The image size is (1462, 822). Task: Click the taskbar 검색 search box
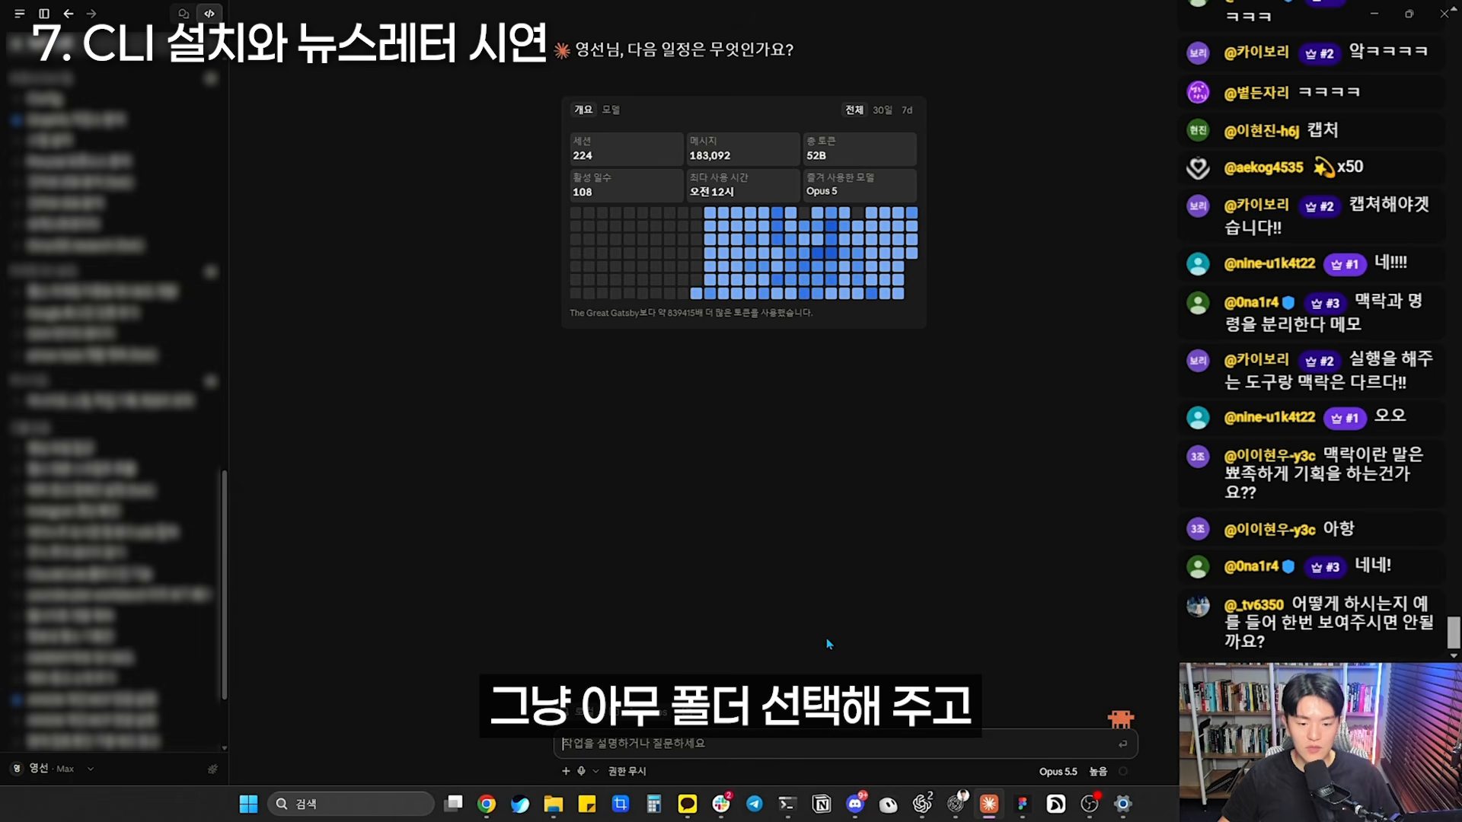pyautogui.click(x=350, y=804)
